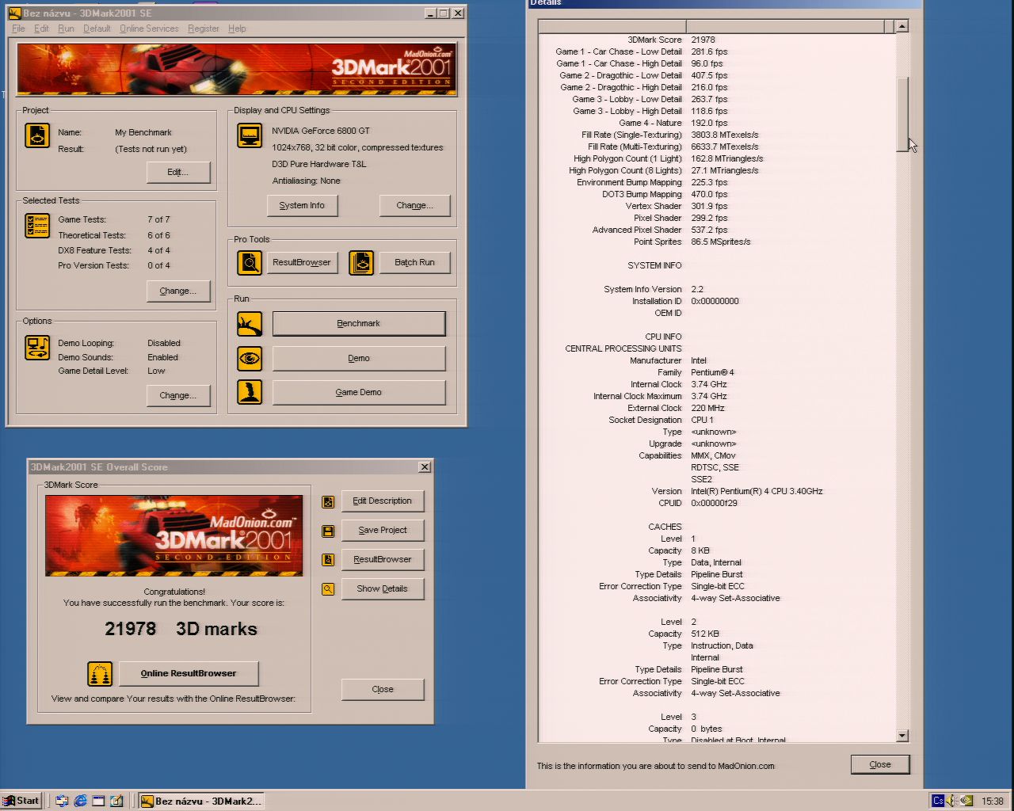Click 'Intel(R) Pentium(R) 4 CPU 3.40GHz' version text
Image resolution: width=1014 pixels, height=811 pixels.
757,491
